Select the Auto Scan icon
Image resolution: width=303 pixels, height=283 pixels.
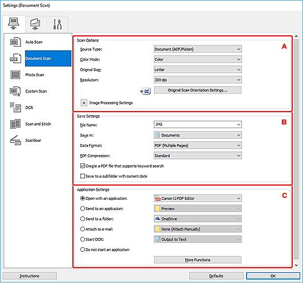[15, 42]
